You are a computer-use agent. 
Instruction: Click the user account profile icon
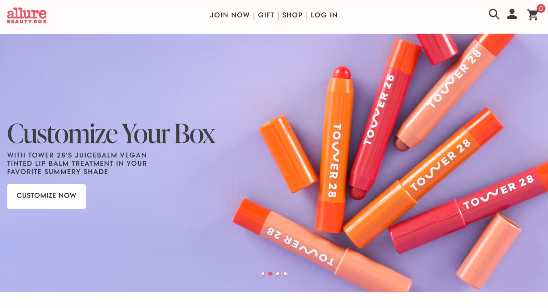tap(512, 14)
